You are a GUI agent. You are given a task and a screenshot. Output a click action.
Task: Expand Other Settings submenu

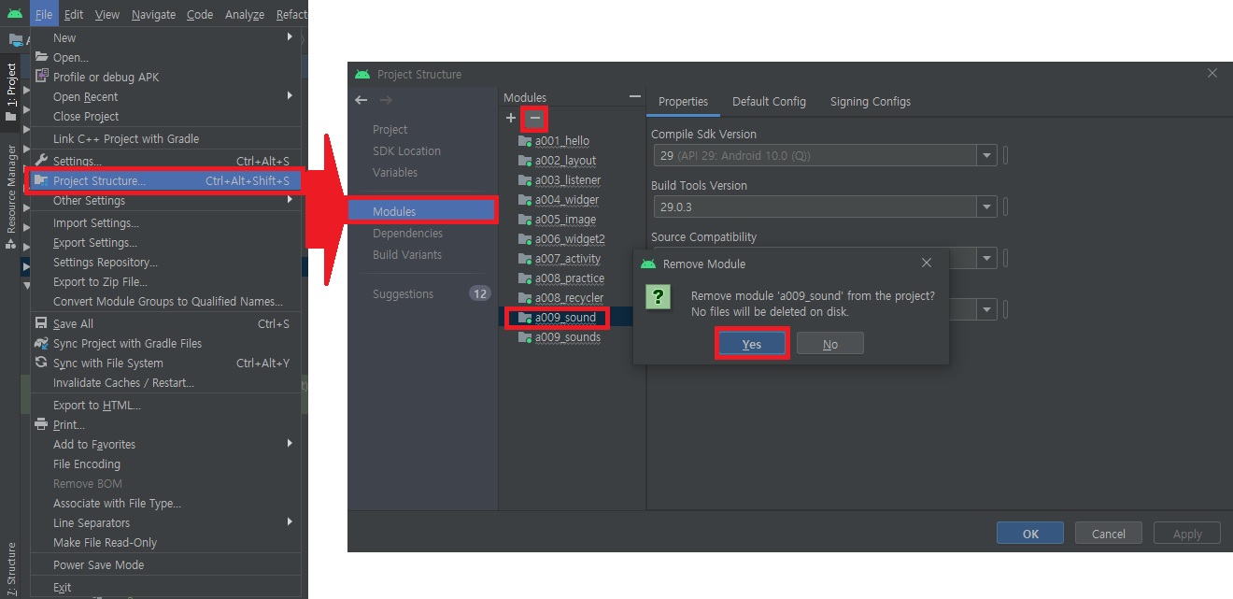click(x=165, y=200)
